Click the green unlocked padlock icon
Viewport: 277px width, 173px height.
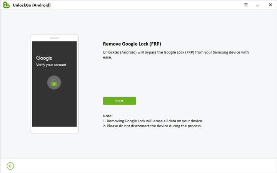point(54,83)
